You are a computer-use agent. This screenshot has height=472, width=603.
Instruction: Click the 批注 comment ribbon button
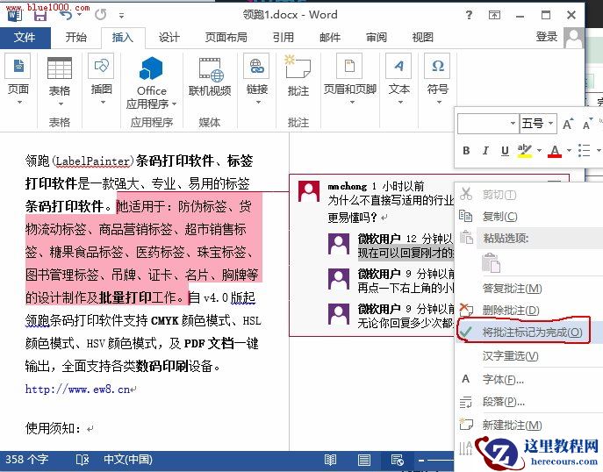tap(298, 75)
